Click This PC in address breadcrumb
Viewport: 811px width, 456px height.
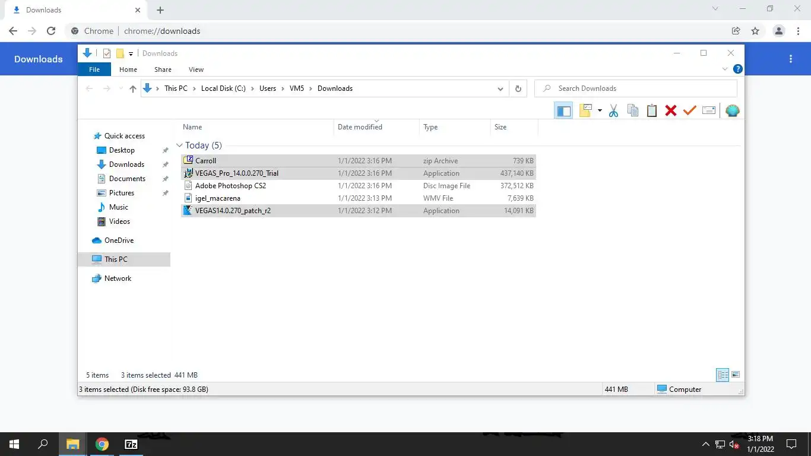176,88
